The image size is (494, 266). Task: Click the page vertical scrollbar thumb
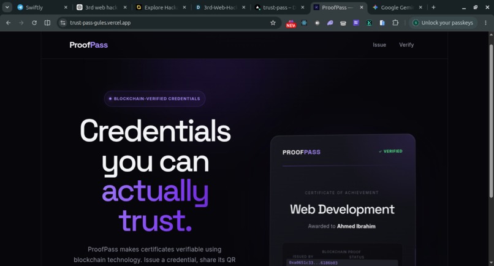pos(491,121)
